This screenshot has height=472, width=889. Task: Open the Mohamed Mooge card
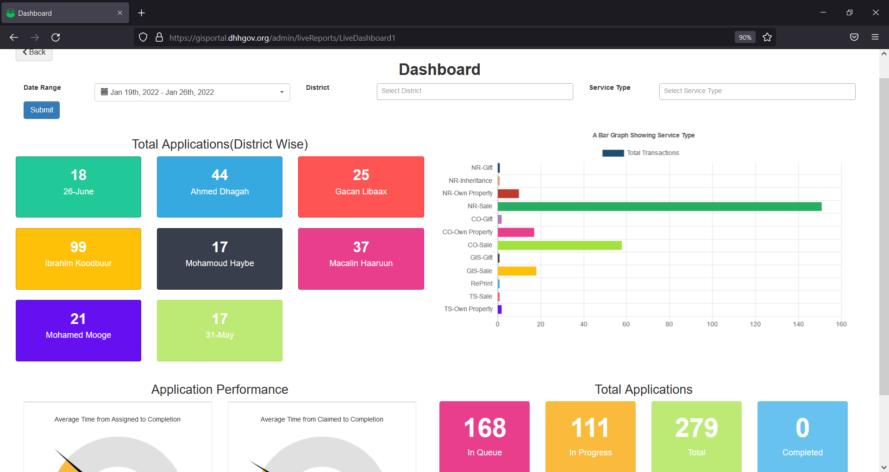pyautogui.click(x=78, y=330)
